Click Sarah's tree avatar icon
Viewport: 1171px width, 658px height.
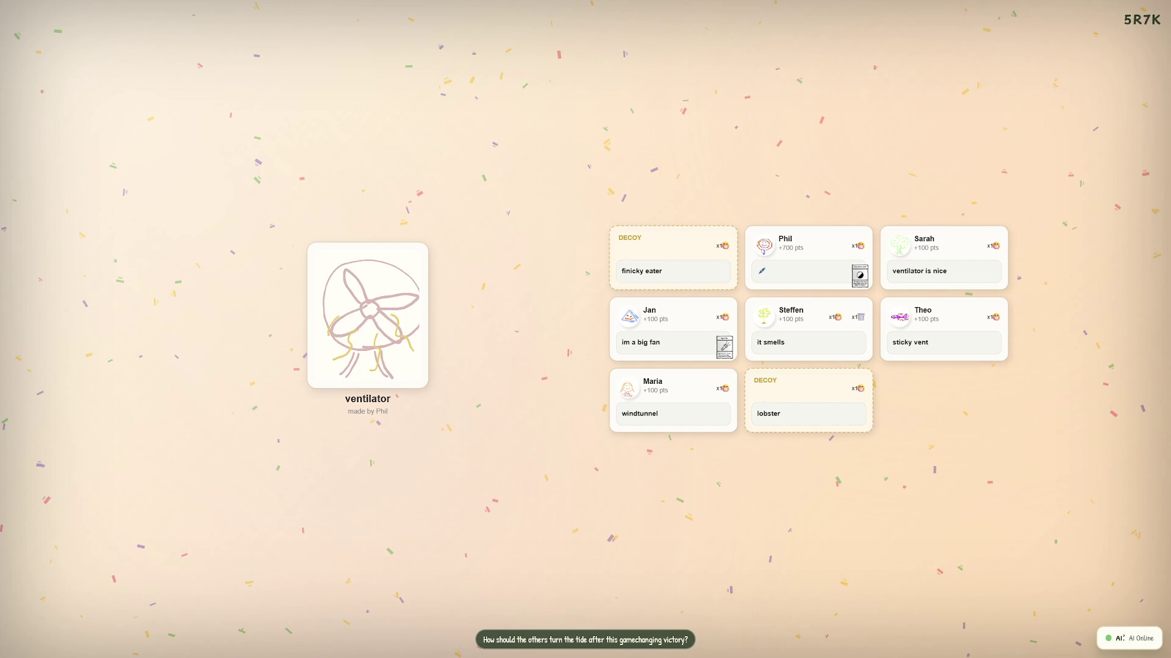point(900,244)
